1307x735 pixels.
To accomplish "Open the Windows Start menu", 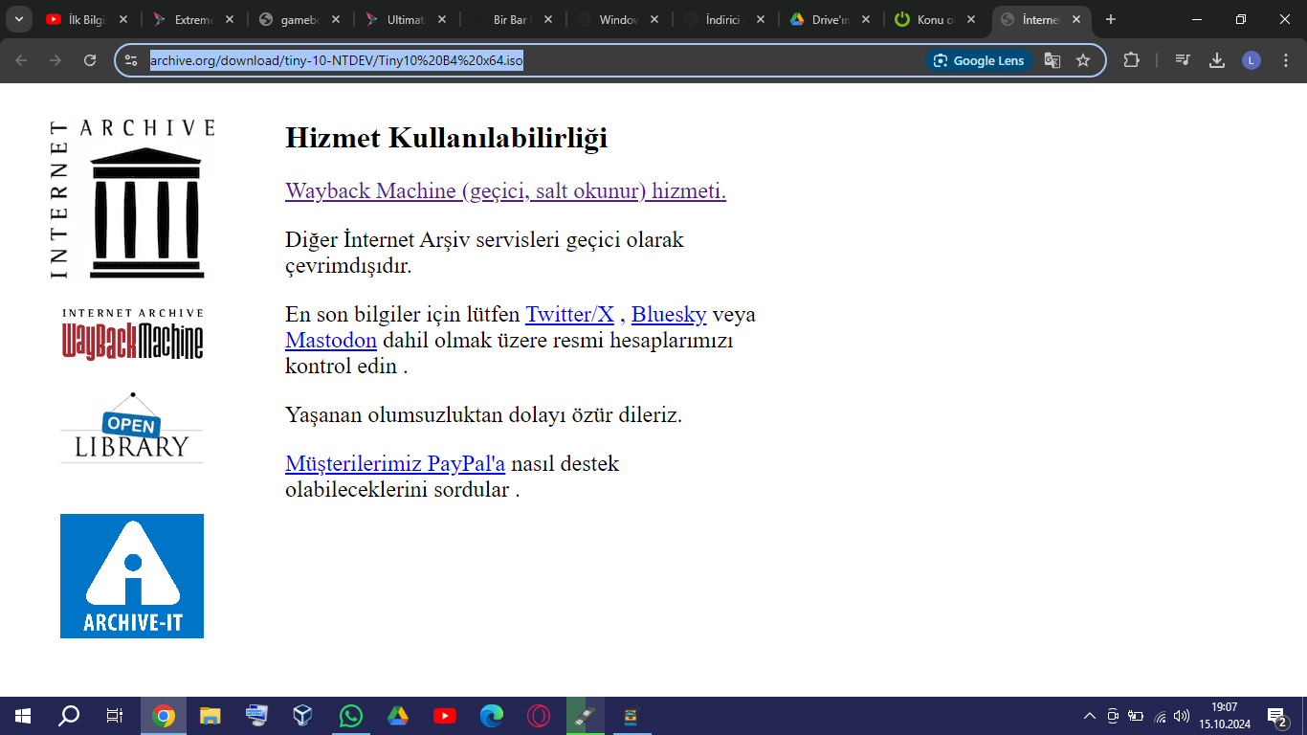I will click(23, 716).
